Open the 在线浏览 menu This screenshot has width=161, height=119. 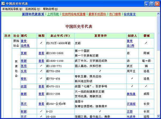click(x=33, y=9)
